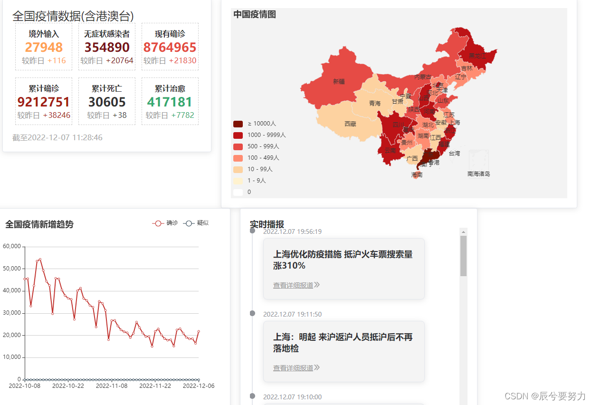The image size is (592, 405).
Task: Open 查看详细报道 link for 落地检 news
Action: coord(293,368)
